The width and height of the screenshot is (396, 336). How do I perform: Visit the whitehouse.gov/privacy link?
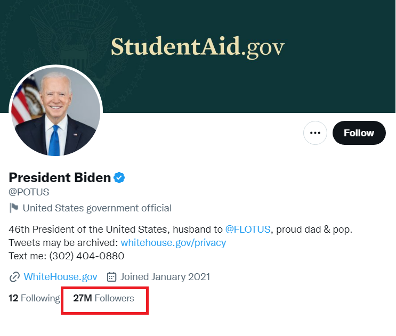173,243
